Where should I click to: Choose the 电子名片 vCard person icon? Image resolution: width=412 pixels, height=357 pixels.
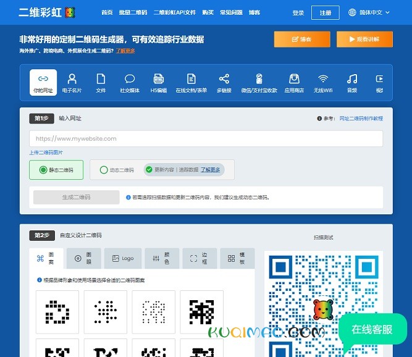[72, 79]
